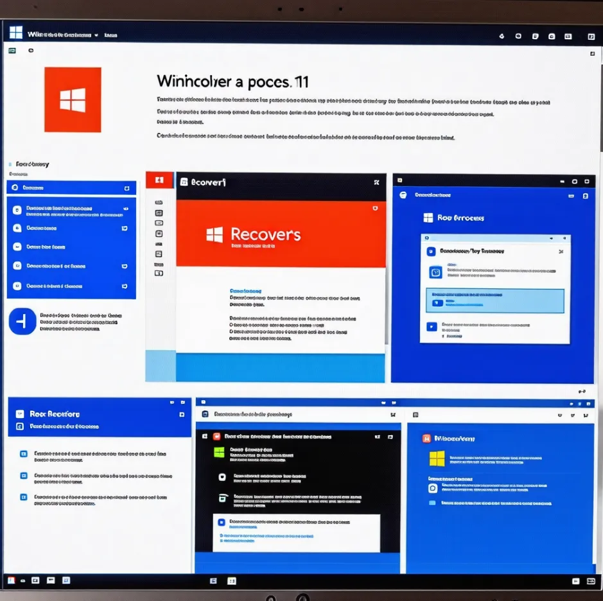This screenshot has width=603, height=601.
Task: Open the large orange Windows logo tile
Action: (73, 100)
